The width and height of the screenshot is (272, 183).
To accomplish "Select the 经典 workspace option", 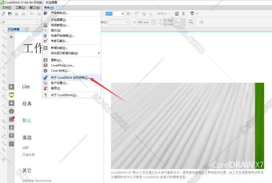I will tap(27, 104).
